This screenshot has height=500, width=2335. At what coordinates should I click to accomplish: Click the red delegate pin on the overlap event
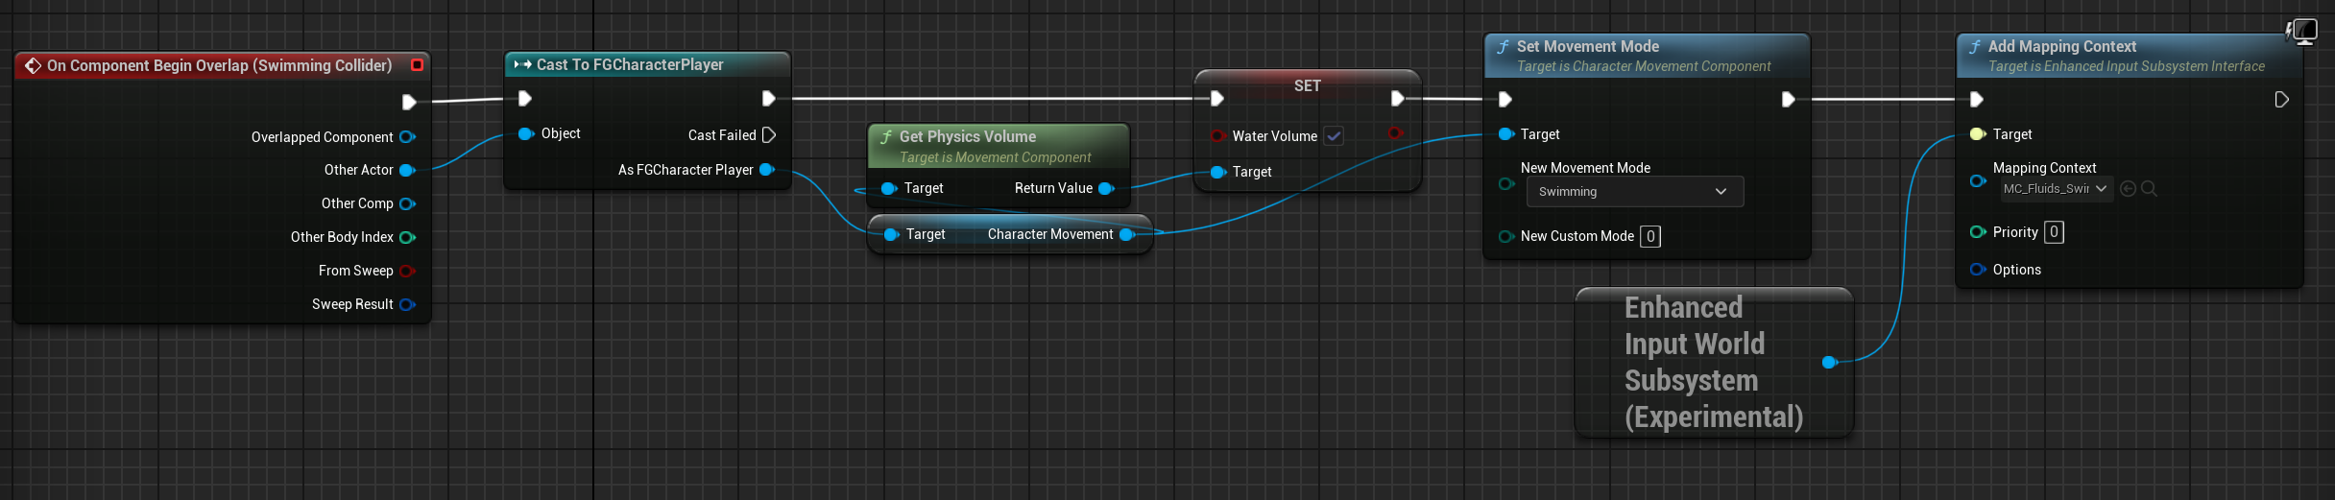(417, 65)
